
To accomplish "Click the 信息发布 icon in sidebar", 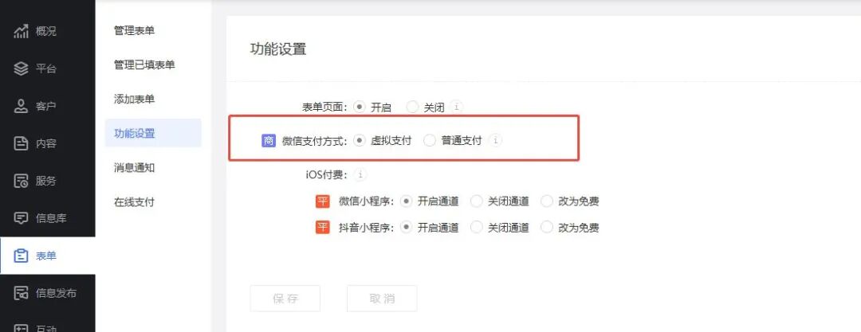I will click(21, 293).
